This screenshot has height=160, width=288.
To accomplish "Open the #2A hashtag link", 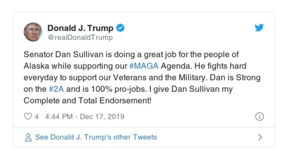I will 57,90.
